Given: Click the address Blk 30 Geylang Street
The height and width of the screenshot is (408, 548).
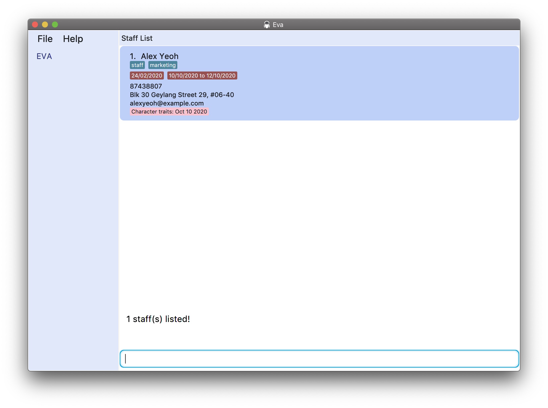Looking at the screenshot, I should pos(182,95).
